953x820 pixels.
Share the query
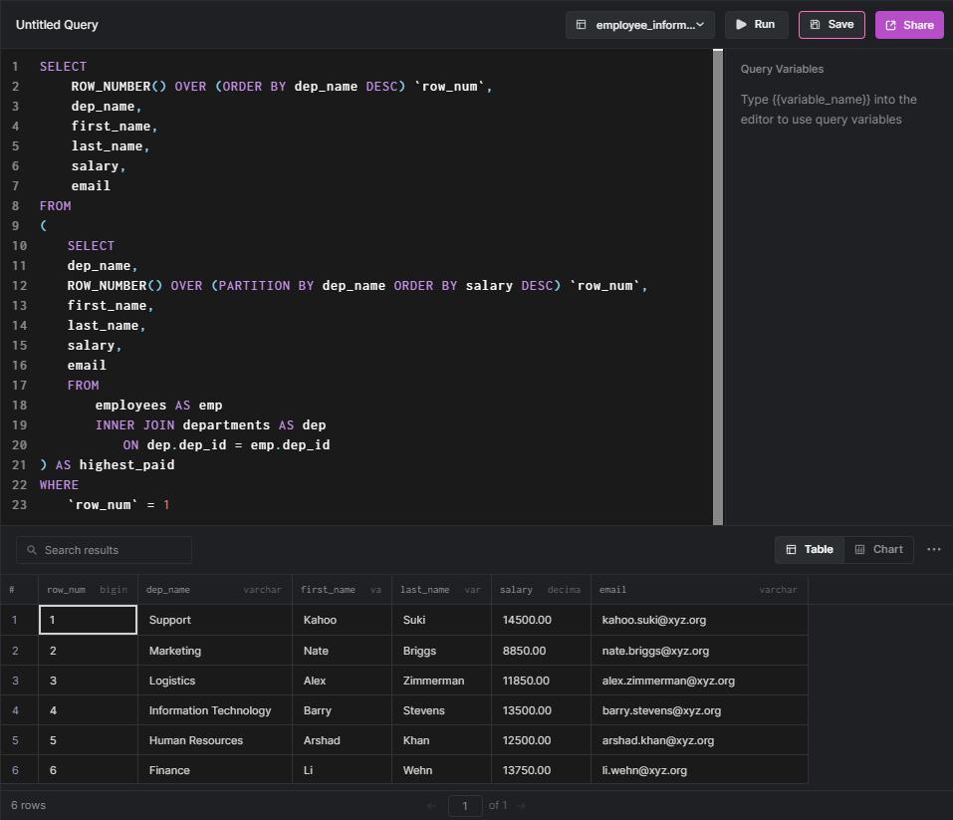click(x=909, y=25)
